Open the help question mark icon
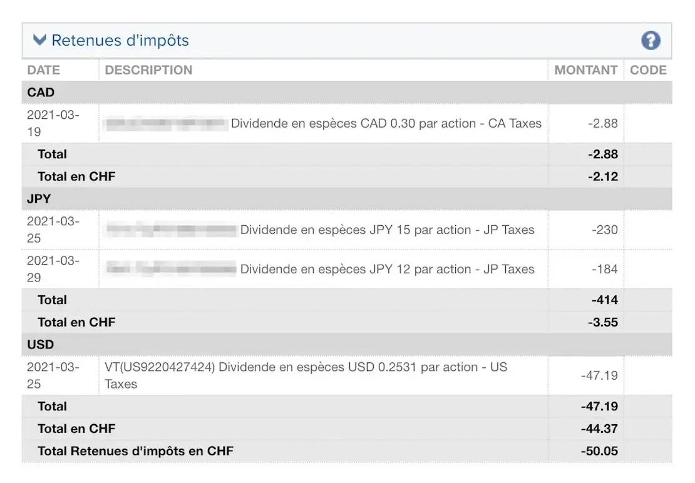Screen dimensions: 695x483 coord(651,41)
